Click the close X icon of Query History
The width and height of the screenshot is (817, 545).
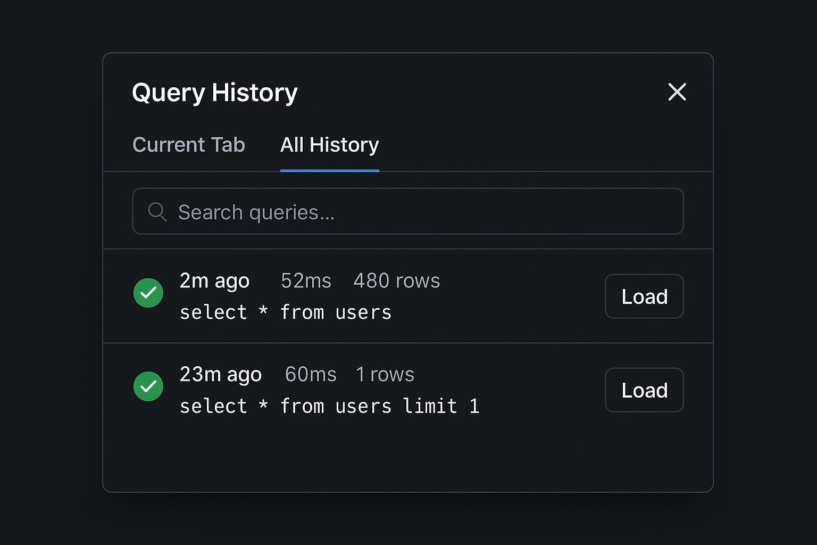[677, 92]
